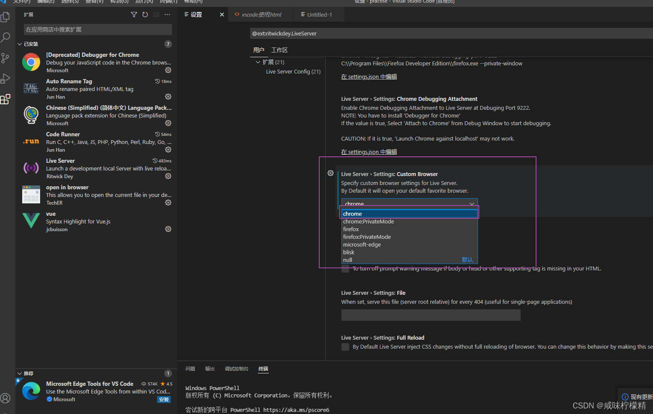Click the filter extensions icon

(134, 15)
